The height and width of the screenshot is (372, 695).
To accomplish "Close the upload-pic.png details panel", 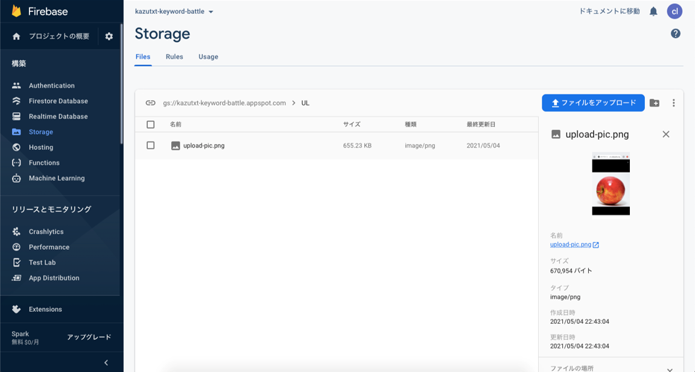I will click(666, 134).
